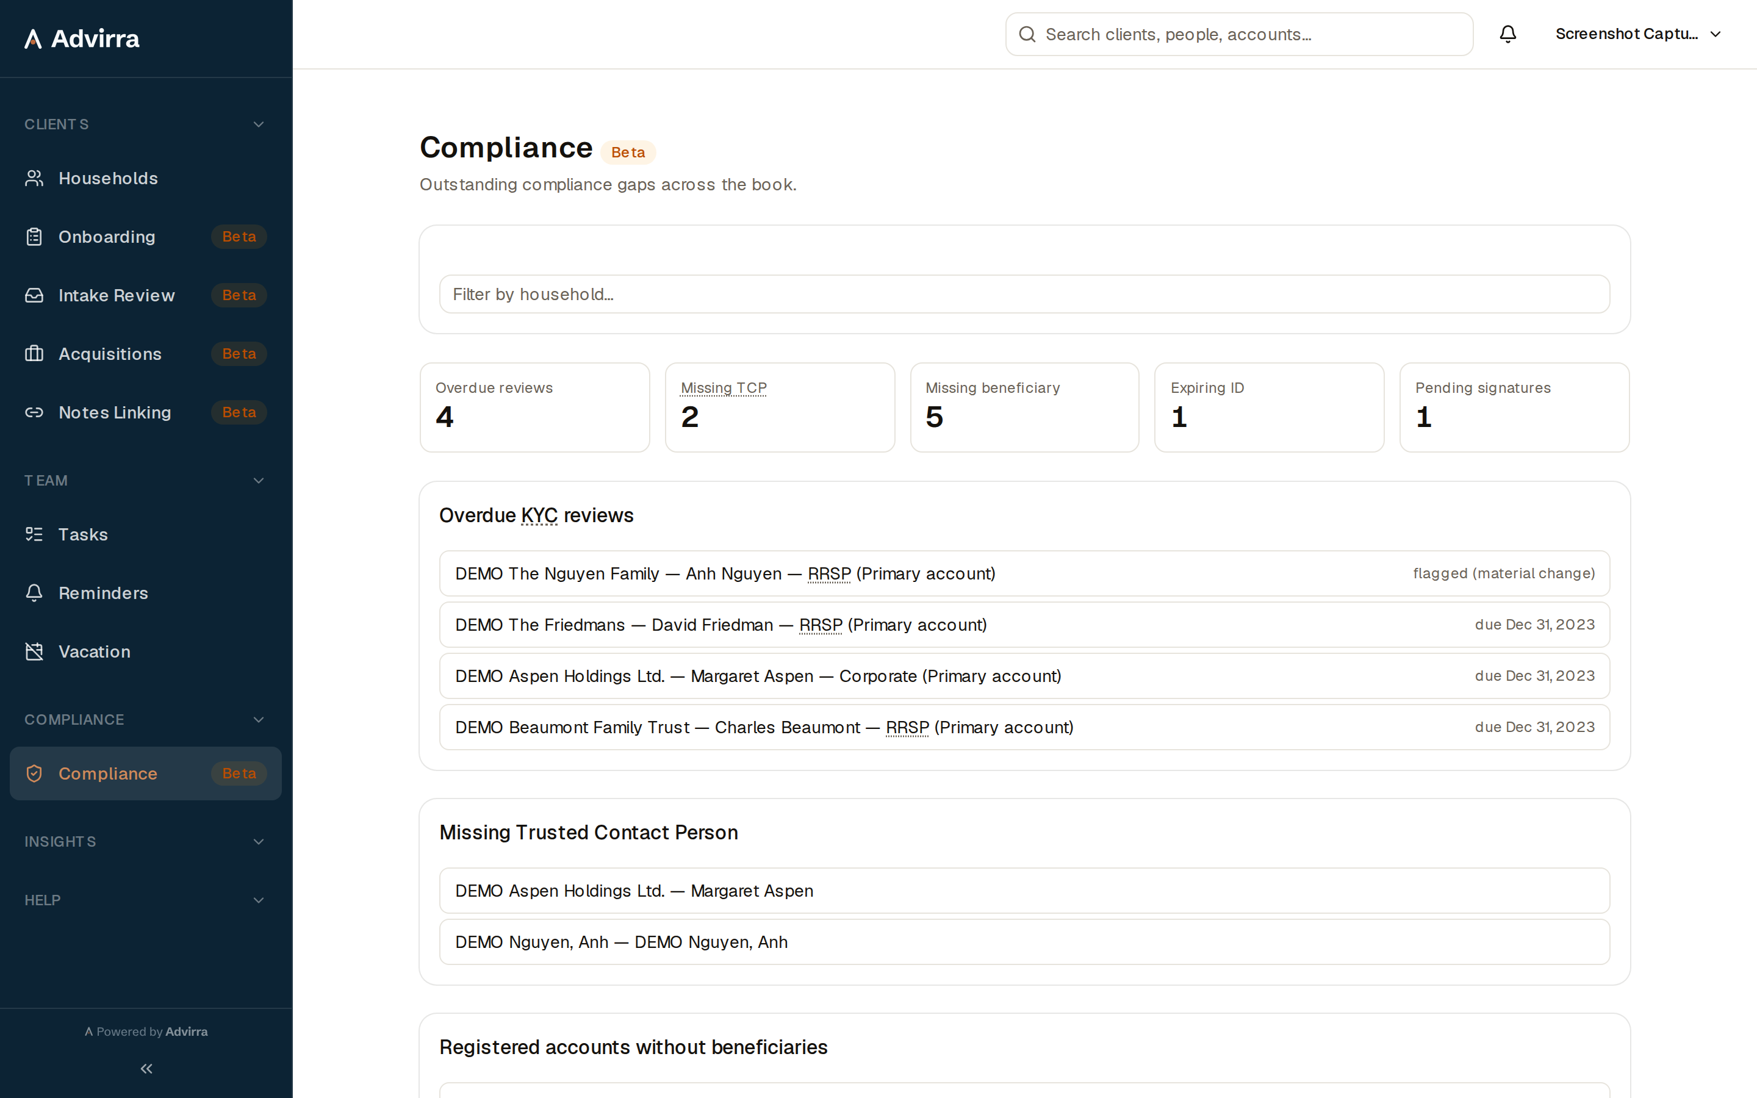Click Registered accounts without beneficiaries heading
The width and height of the screenshot is (1757, 1098).
pyautogui.click(x=633, y=1047)
